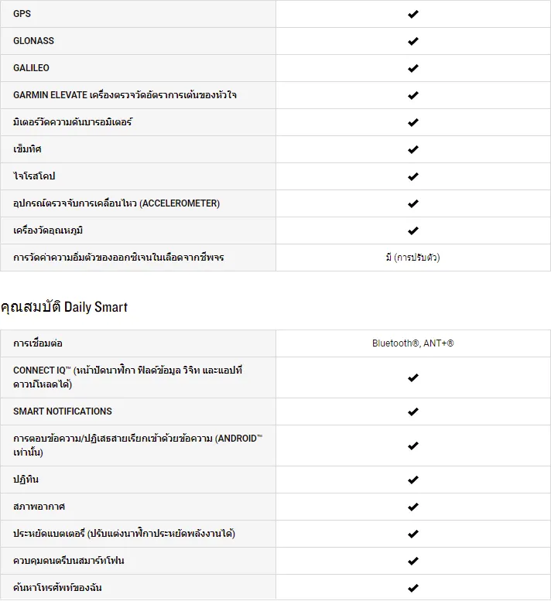This screenshot has width=551, height=601.
Task: Click the Bluetooth®, ANT+® connectivity value
Action: pos(412,343)
